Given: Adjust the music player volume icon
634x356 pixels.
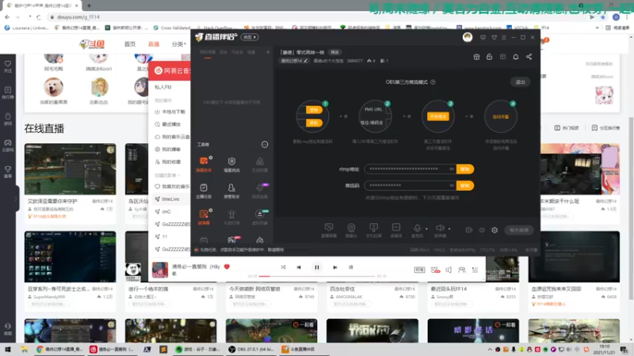Looking at the screenshot, I should click(x=449, y=270).
